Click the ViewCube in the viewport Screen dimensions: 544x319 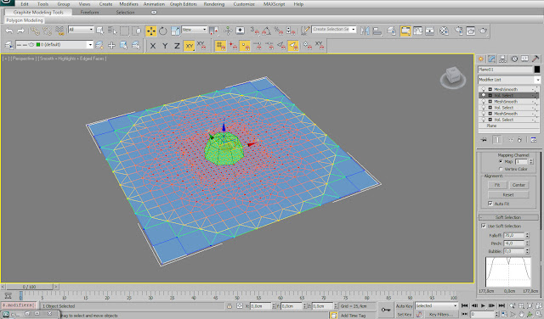pyautogui.click(x=453, y=76)
